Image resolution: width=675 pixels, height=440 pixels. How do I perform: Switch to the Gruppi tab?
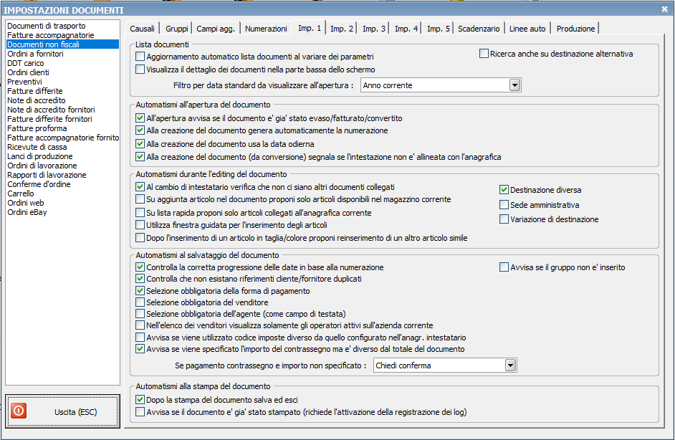177,29
